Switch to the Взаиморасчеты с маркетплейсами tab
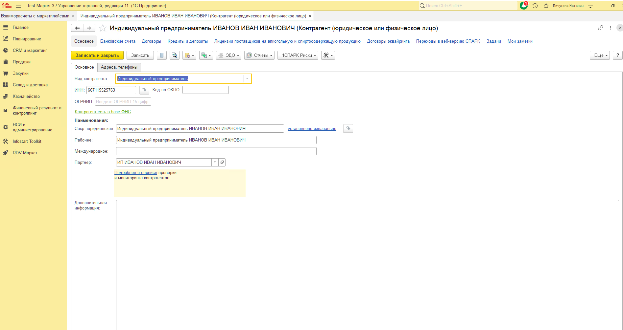623x330 pixels. pos(35,16)
